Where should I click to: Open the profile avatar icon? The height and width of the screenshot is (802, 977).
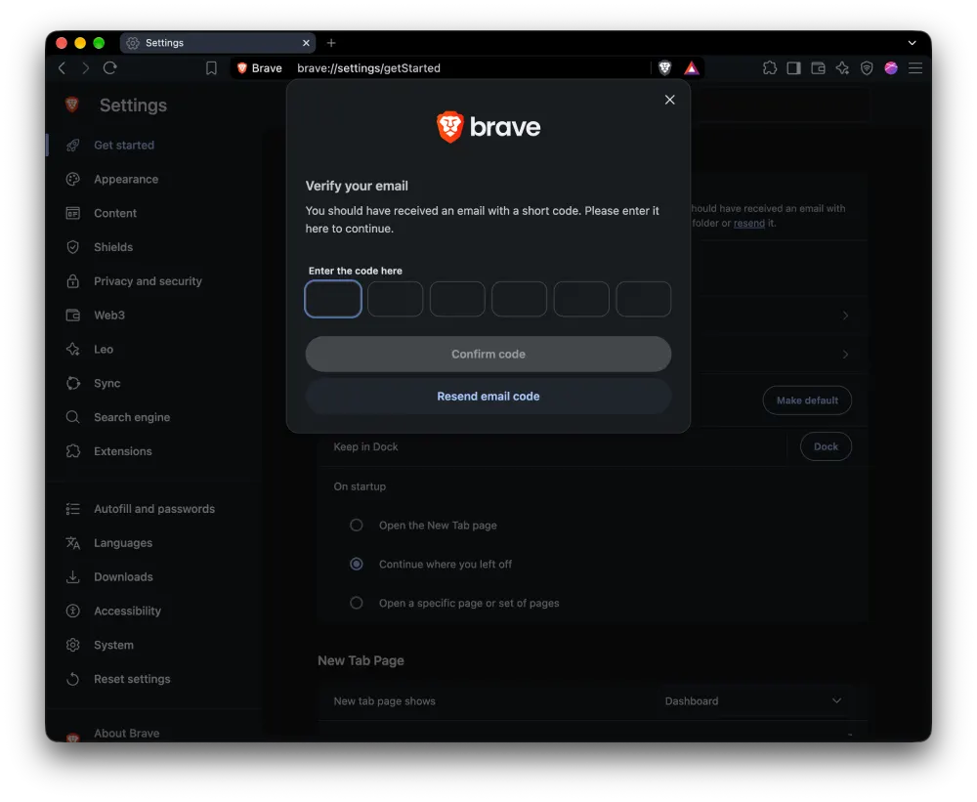point(891,68)
